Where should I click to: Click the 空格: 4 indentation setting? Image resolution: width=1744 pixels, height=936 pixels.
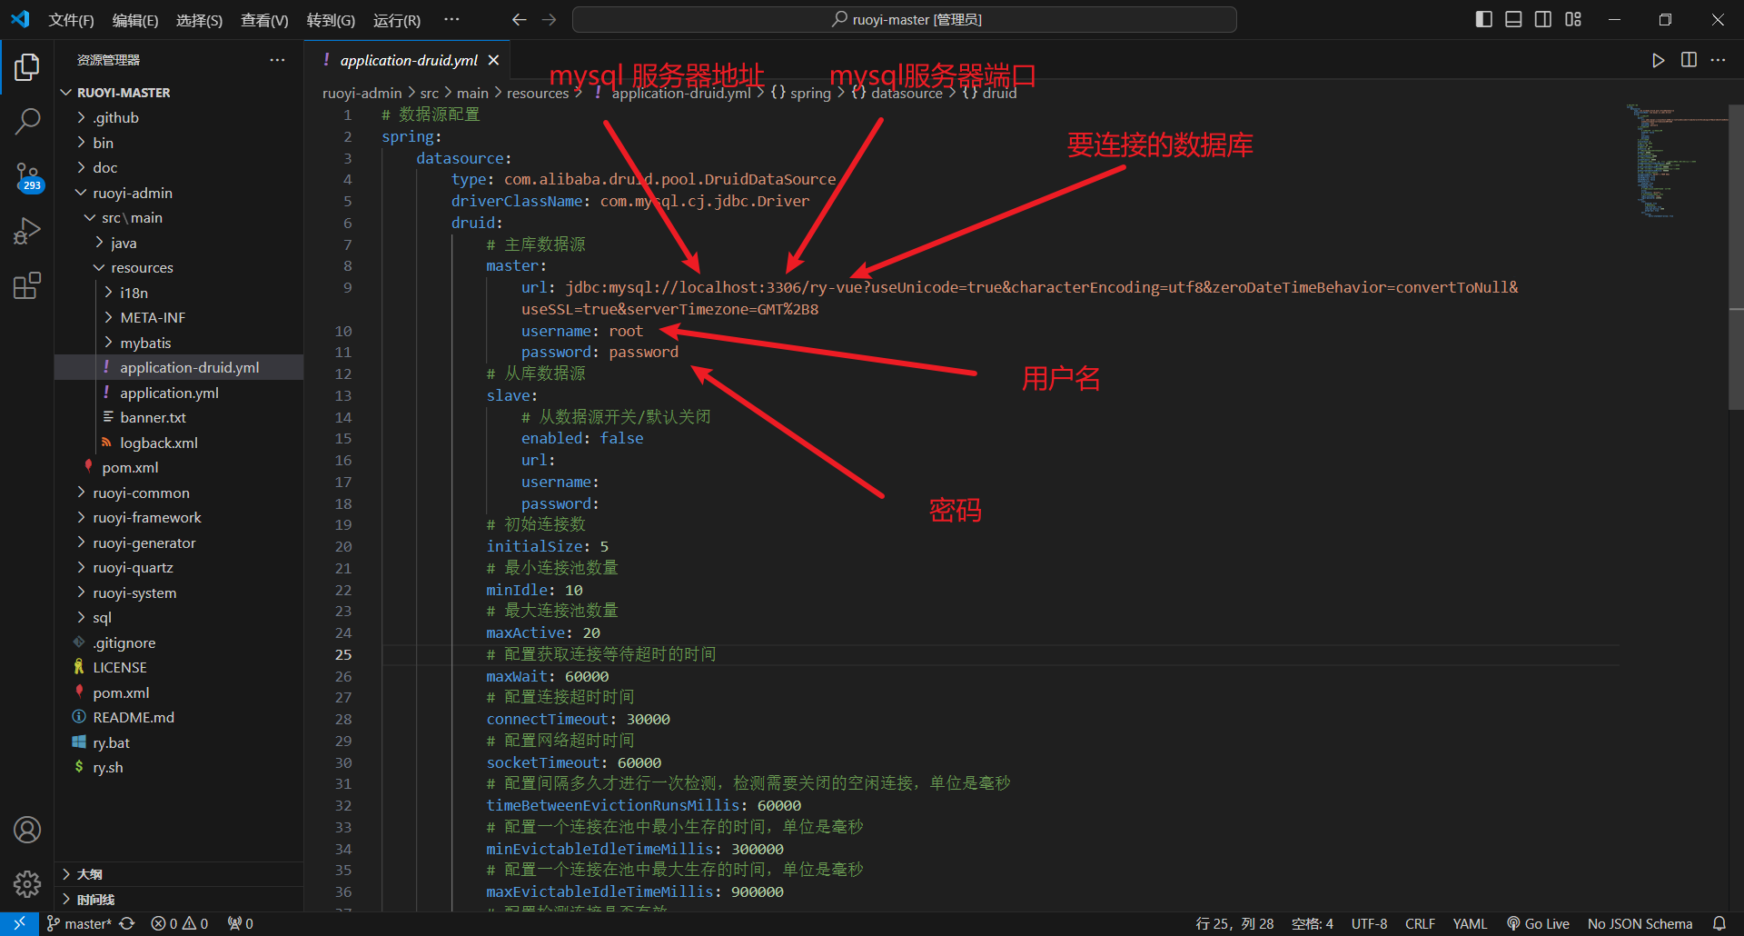[x=1313, y=923]
